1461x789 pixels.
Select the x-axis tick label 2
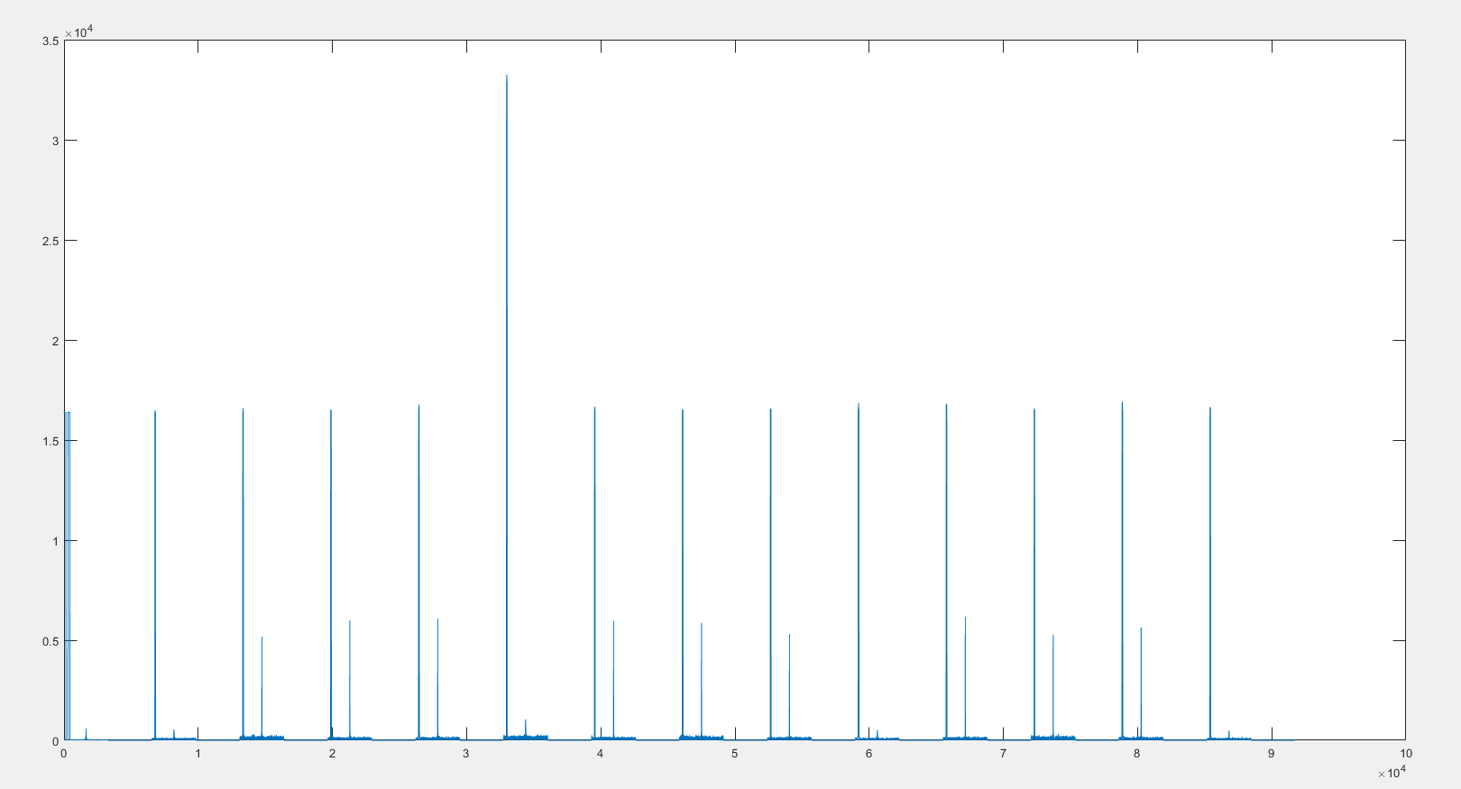332,754
